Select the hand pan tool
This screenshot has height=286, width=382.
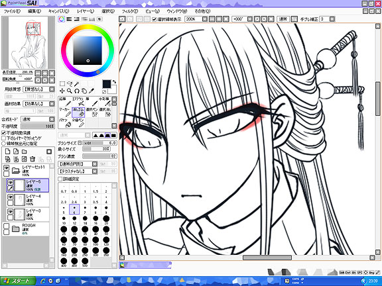pos(84,91)
